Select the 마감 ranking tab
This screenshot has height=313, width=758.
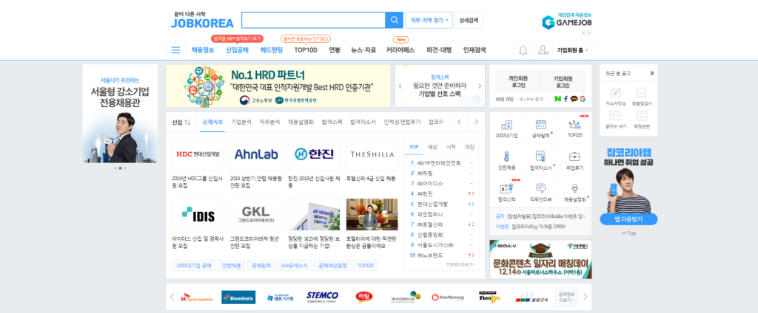point(469,147)
